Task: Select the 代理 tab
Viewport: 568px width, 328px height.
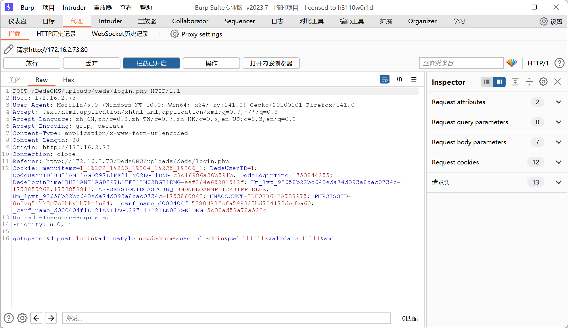Action: tap(77, 21)
